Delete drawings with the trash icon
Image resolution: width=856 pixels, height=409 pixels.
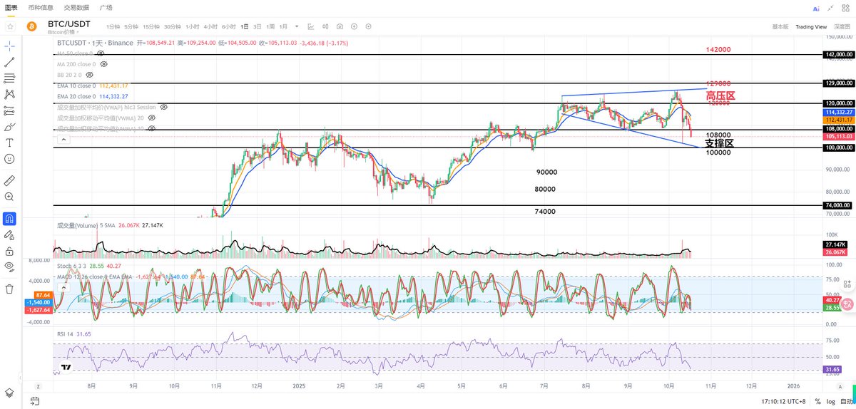coord(10,289)
